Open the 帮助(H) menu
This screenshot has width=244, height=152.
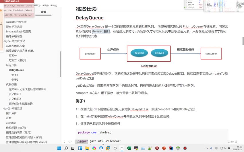pyautogui.click(x=54, y=5)
